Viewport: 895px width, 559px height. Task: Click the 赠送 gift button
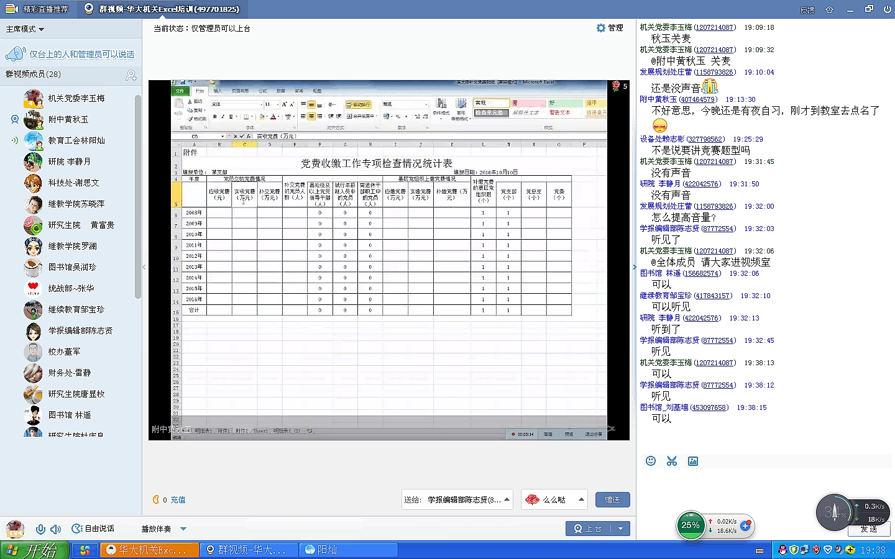pos(612,499)
